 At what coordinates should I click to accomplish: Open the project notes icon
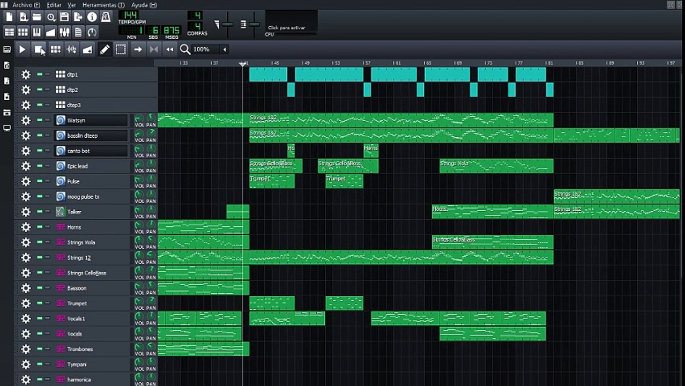coord(78,32)
